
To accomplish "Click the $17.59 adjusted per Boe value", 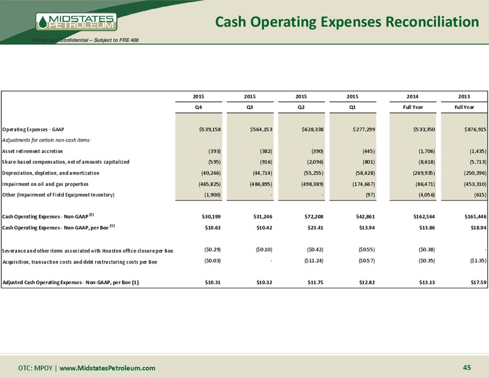I will pos(478,283).
